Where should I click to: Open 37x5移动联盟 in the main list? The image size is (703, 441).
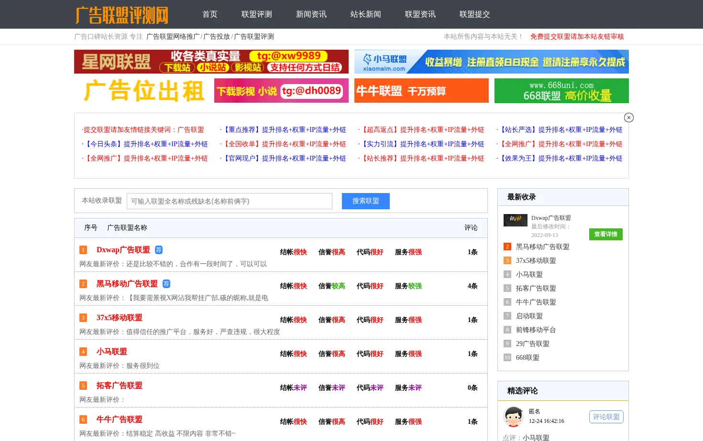pyautogui.click(x=120, y=318)
